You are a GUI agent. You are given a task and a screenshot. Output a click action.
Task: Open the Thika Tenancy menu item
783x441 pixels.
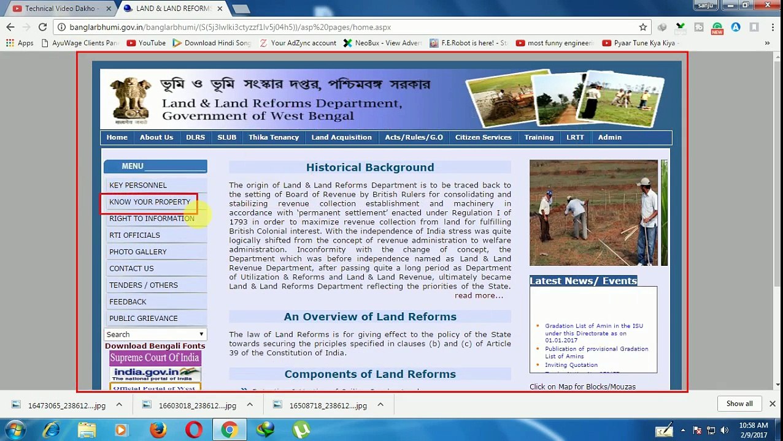click(x=274, y=137)
